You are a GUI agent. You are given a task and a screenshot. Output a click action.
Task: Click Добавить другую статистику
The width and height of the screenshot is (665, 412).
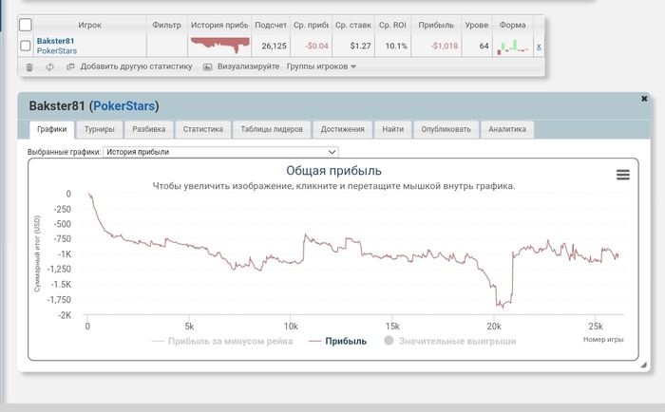[x=136, y=66]
